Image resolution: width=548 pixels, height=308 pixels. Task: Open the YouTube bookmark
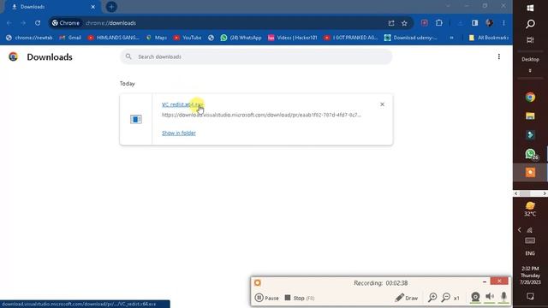(x=188, y=38)
